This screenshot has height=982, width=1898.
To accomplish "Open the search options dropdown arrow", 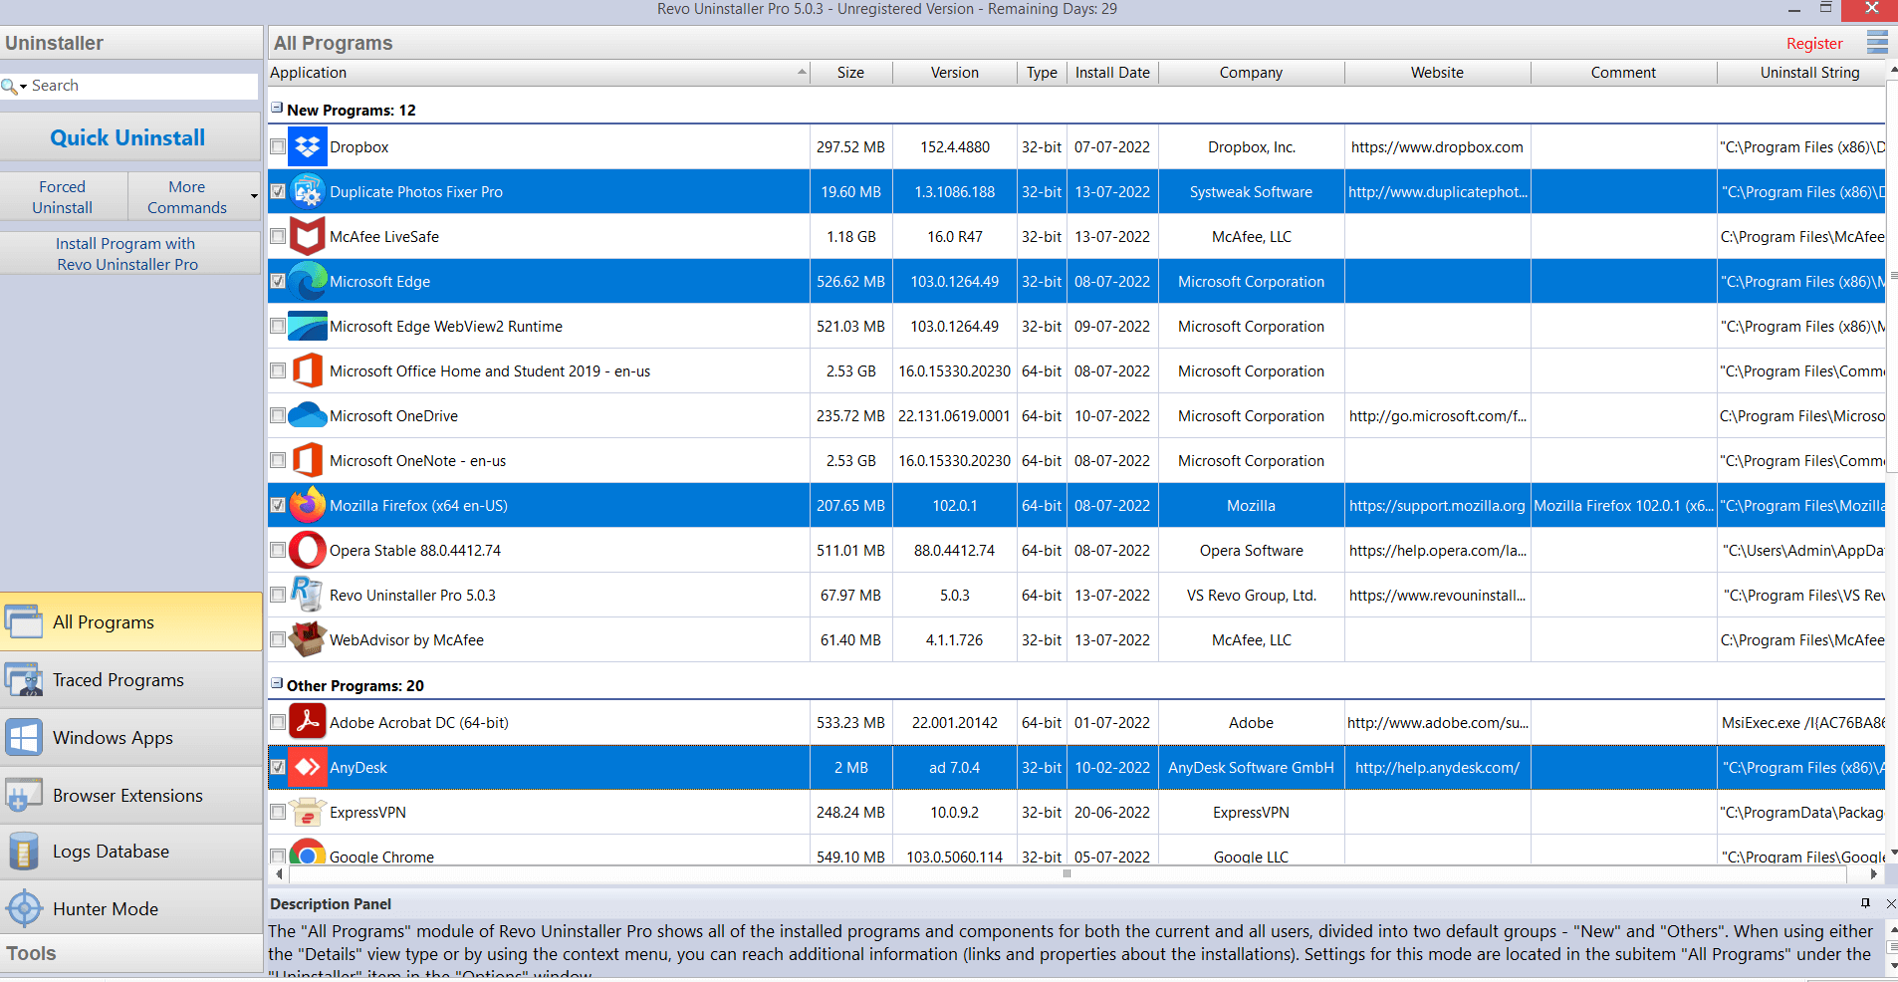I will click(x=23, y=87).
